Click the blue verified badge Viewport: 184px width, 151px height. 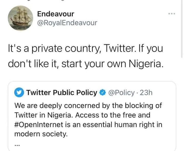pyautogui.click(x=102, y=93)
